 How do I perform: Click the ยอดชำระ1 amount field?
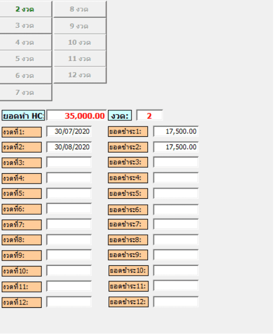(x=176, y=131)
